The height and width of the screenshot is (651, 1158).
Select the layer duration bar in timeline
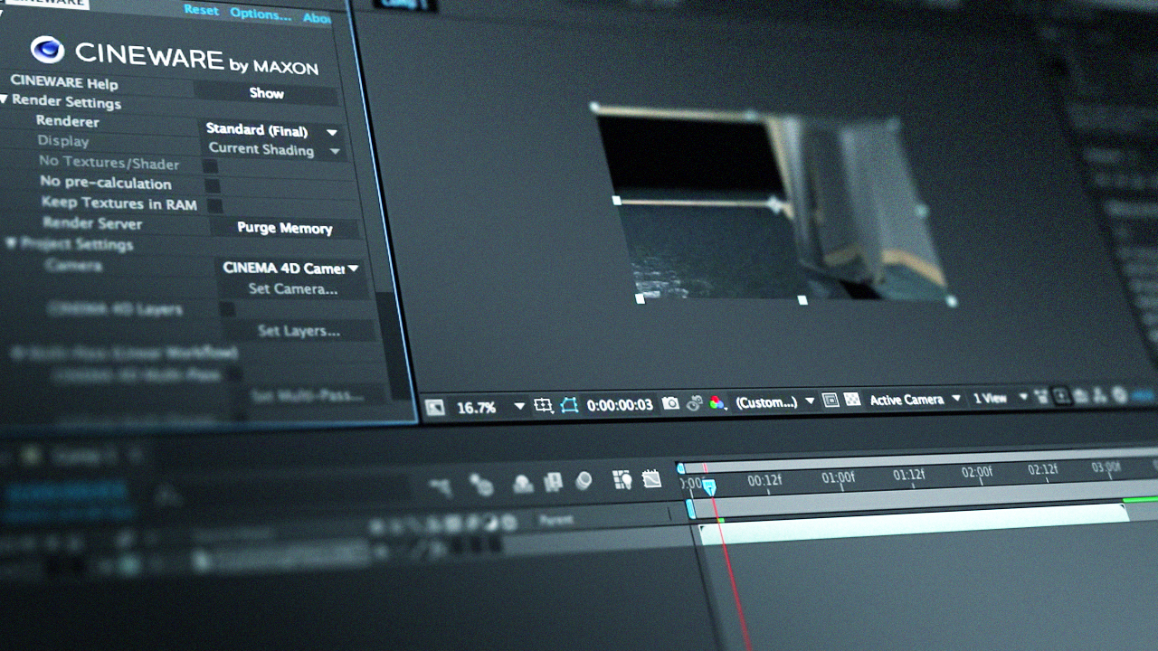tap(914, 524)
